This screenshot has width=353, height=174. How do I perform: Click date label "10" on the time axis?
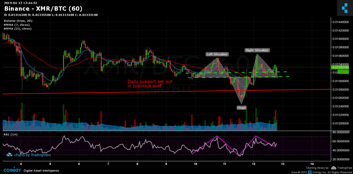point(195,163)
